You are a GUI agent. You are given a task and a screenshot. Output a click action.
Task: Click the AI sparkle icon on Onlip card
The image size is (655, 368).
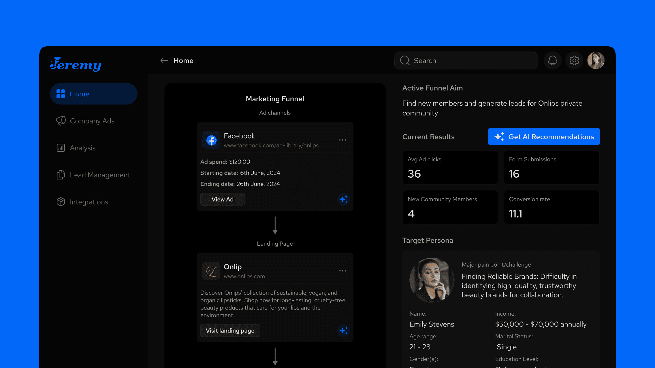pos(343,330)
